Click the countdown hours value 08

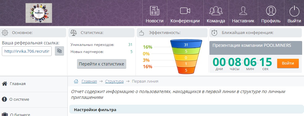pyautogui.click(x=234, y=62)
